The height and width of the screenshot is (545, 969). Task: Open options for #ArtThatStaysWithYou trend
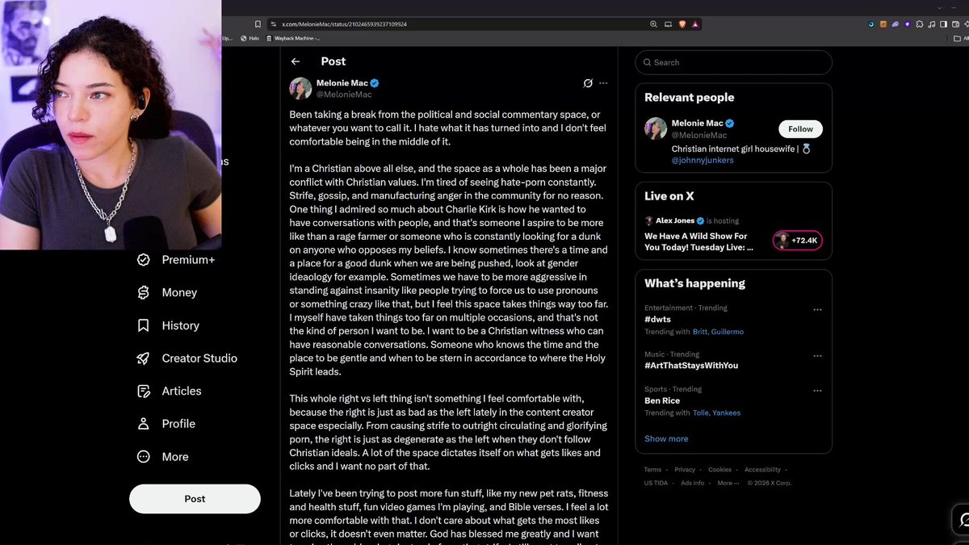tap(817, 356)
